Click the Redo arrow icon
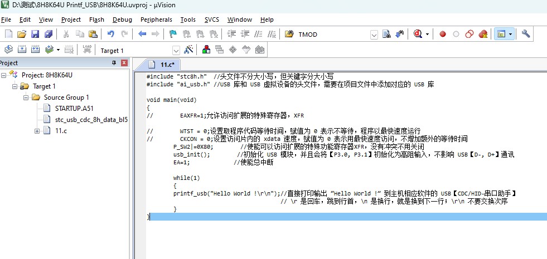547x259 pixels. [x=124, y=34]
